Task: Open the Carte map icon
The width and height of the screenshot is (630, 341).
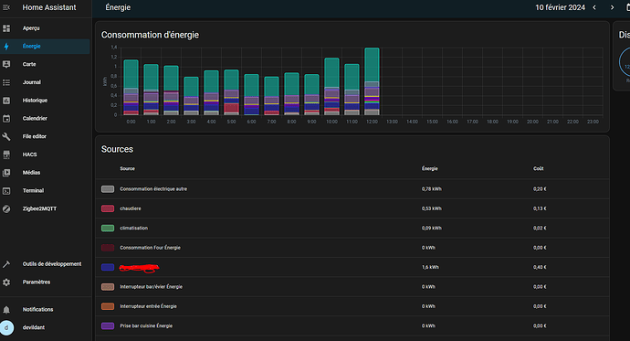Action: [6, 64]
